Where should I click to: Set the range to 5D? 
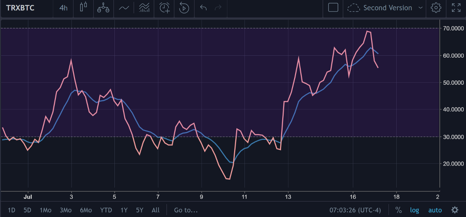pyautogui.click(x=27, y=210)
